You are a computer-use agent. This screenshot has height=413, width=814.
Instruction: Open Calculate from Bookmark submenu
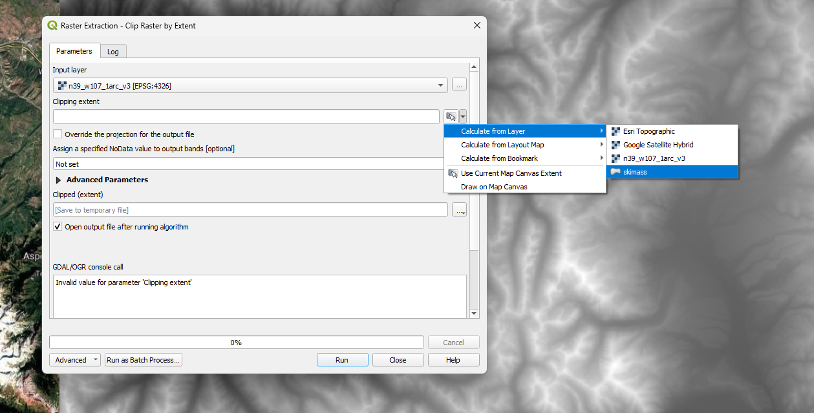pos(499,158)
